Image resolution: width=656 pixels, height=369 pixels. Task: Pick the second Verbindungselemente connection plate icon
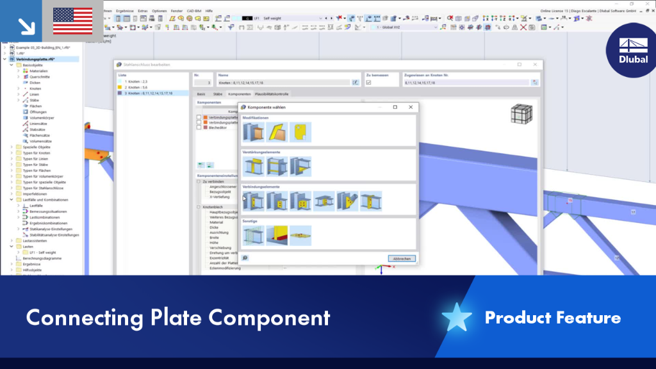tap(277, 201)
